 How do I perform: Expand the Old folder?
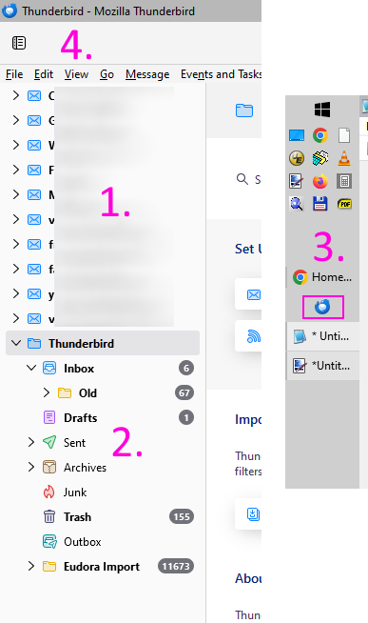click(x=47, y=392)
